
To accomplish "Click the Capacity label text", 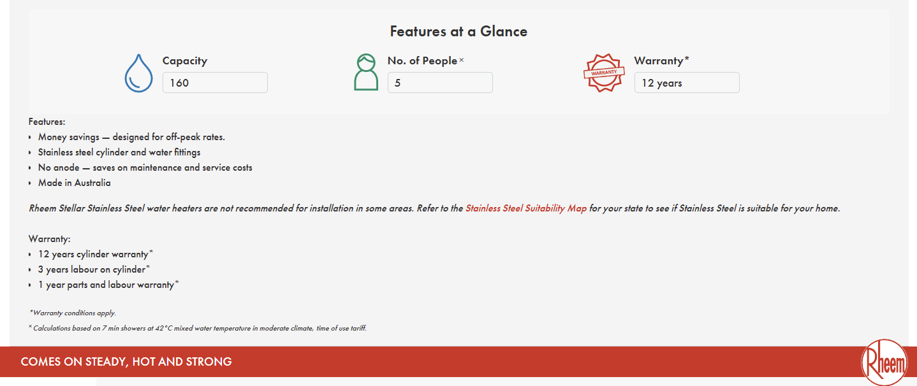I will [x=185, y=61].
